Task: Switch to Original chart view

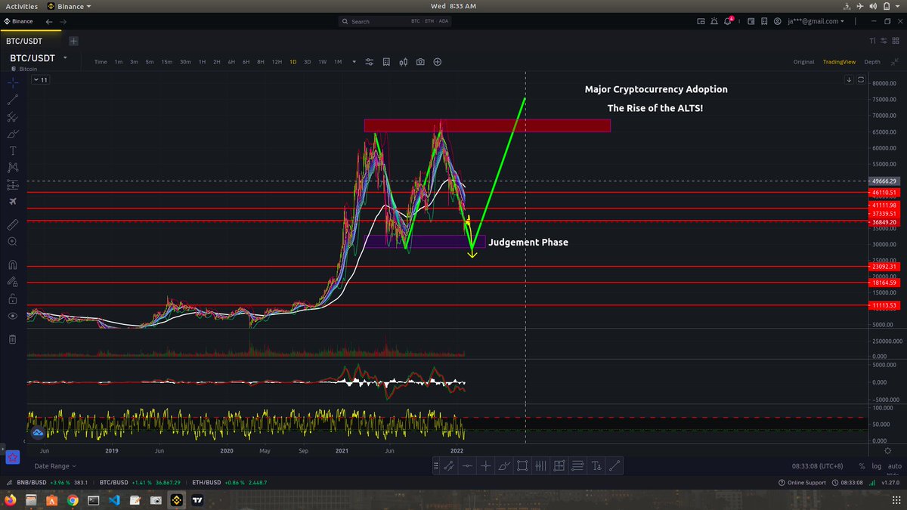Action: point(803,62)
